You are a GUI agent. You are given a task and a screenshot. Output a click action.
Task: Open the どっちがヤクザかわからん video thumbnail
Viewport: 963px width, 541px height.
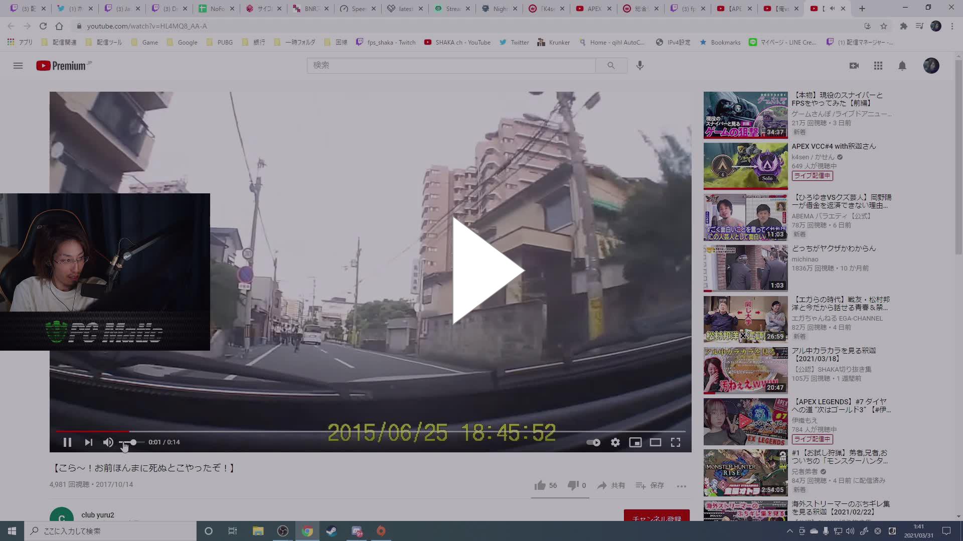(x=745, y=268)
